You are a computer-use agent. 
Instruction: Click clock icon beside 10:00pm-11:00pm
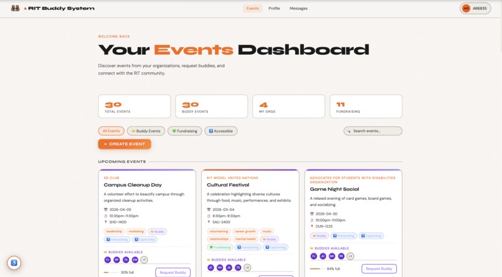point(312,220)
